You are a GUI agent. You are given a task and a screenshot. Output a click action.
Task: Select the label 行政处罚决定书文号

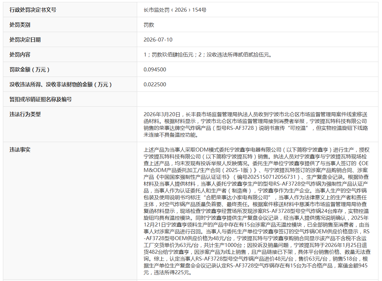(x=33, y=10)
